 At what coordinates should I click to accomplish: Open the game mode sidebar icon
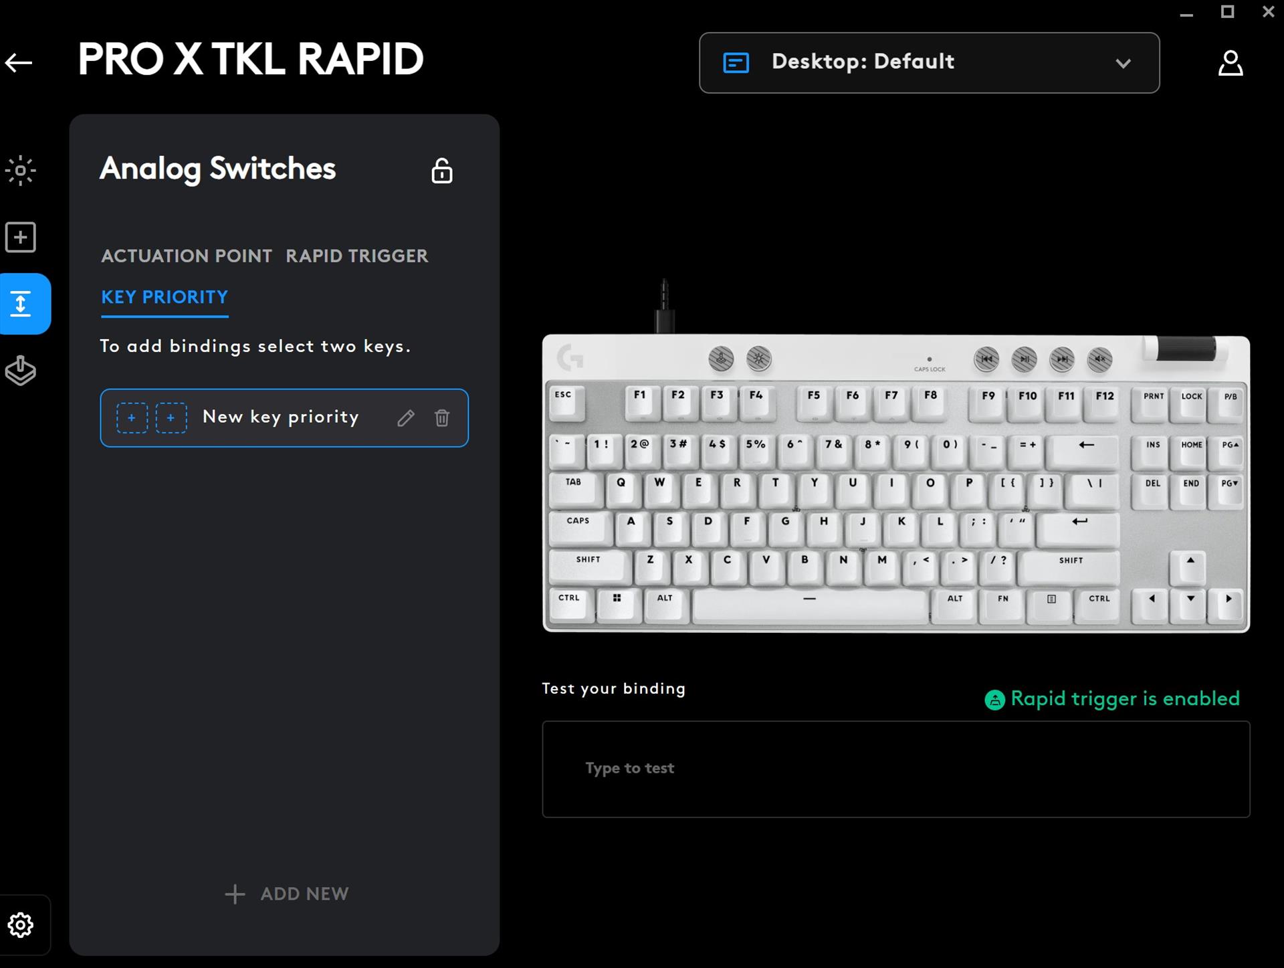[x=21, y=371]
